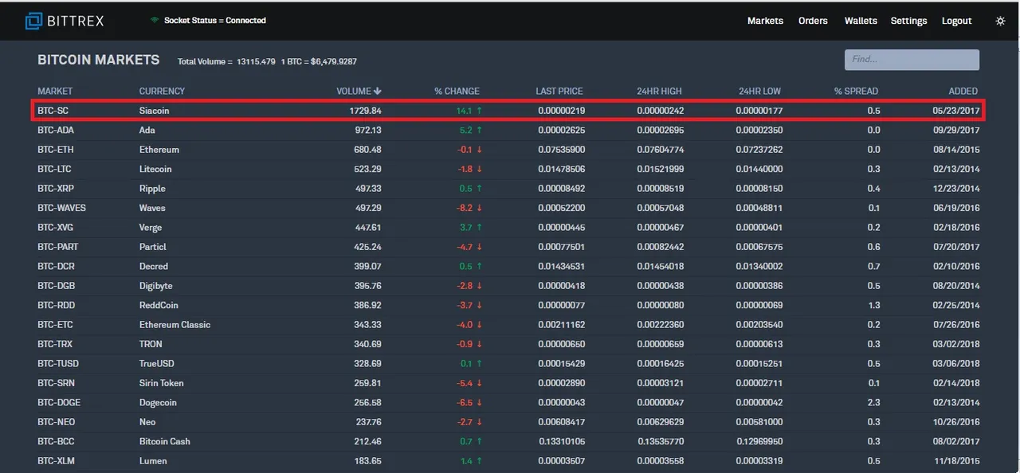Click the Bittrex logo
Image resolution: width=1020 pixels, height=473 pixels.
click(65, 21)
